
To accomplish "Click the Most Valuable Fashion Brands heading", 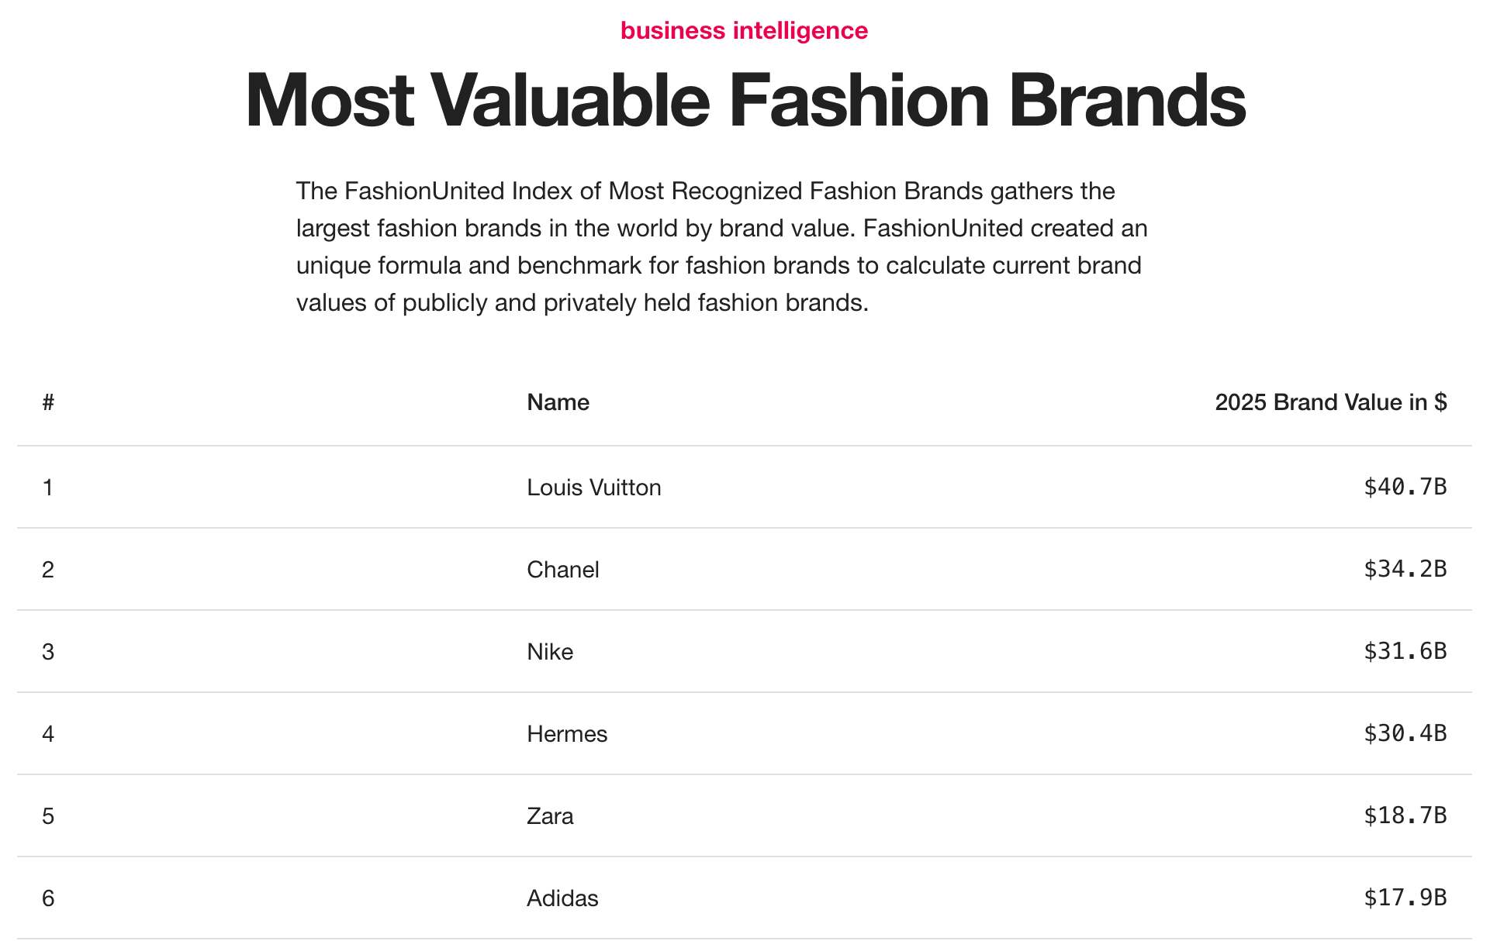I will [745, 101].
